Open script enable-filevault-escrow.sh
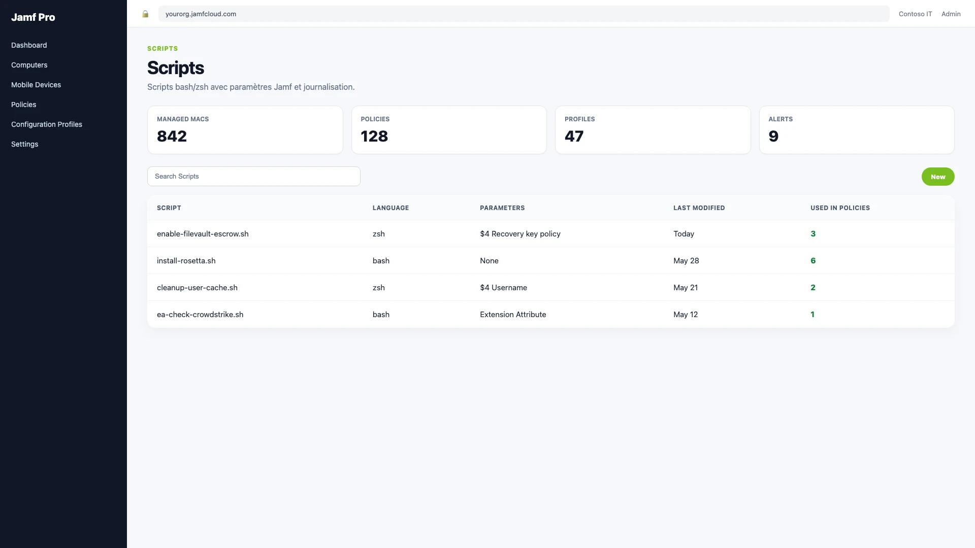The image size is (975, 548). tap(203, 234)
